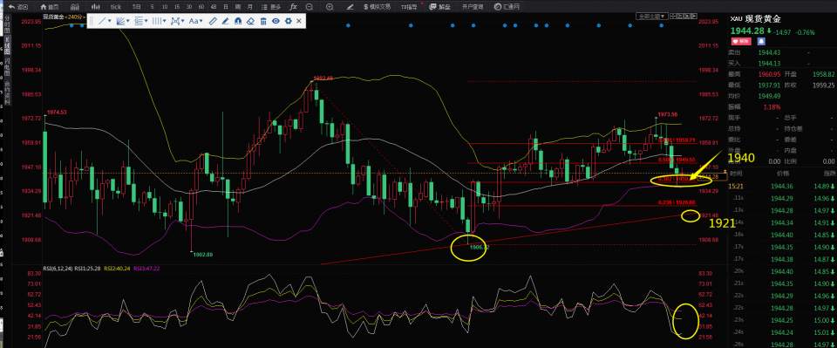This screenshot has width=837, height=348.
Task: Select the pen edit tool in drawing bar
Action: [225, 21]
